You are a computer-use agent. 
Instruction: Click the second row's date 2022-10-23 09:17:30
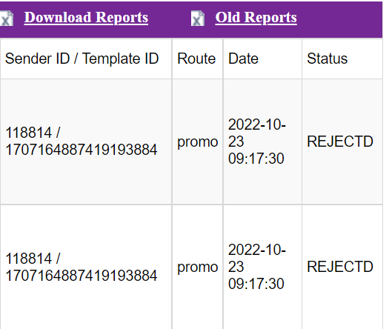257,267
